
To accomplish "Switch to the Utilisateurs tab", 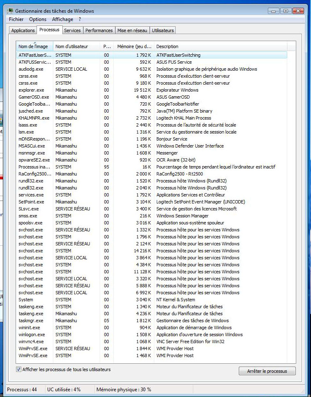I will point(163,30).
